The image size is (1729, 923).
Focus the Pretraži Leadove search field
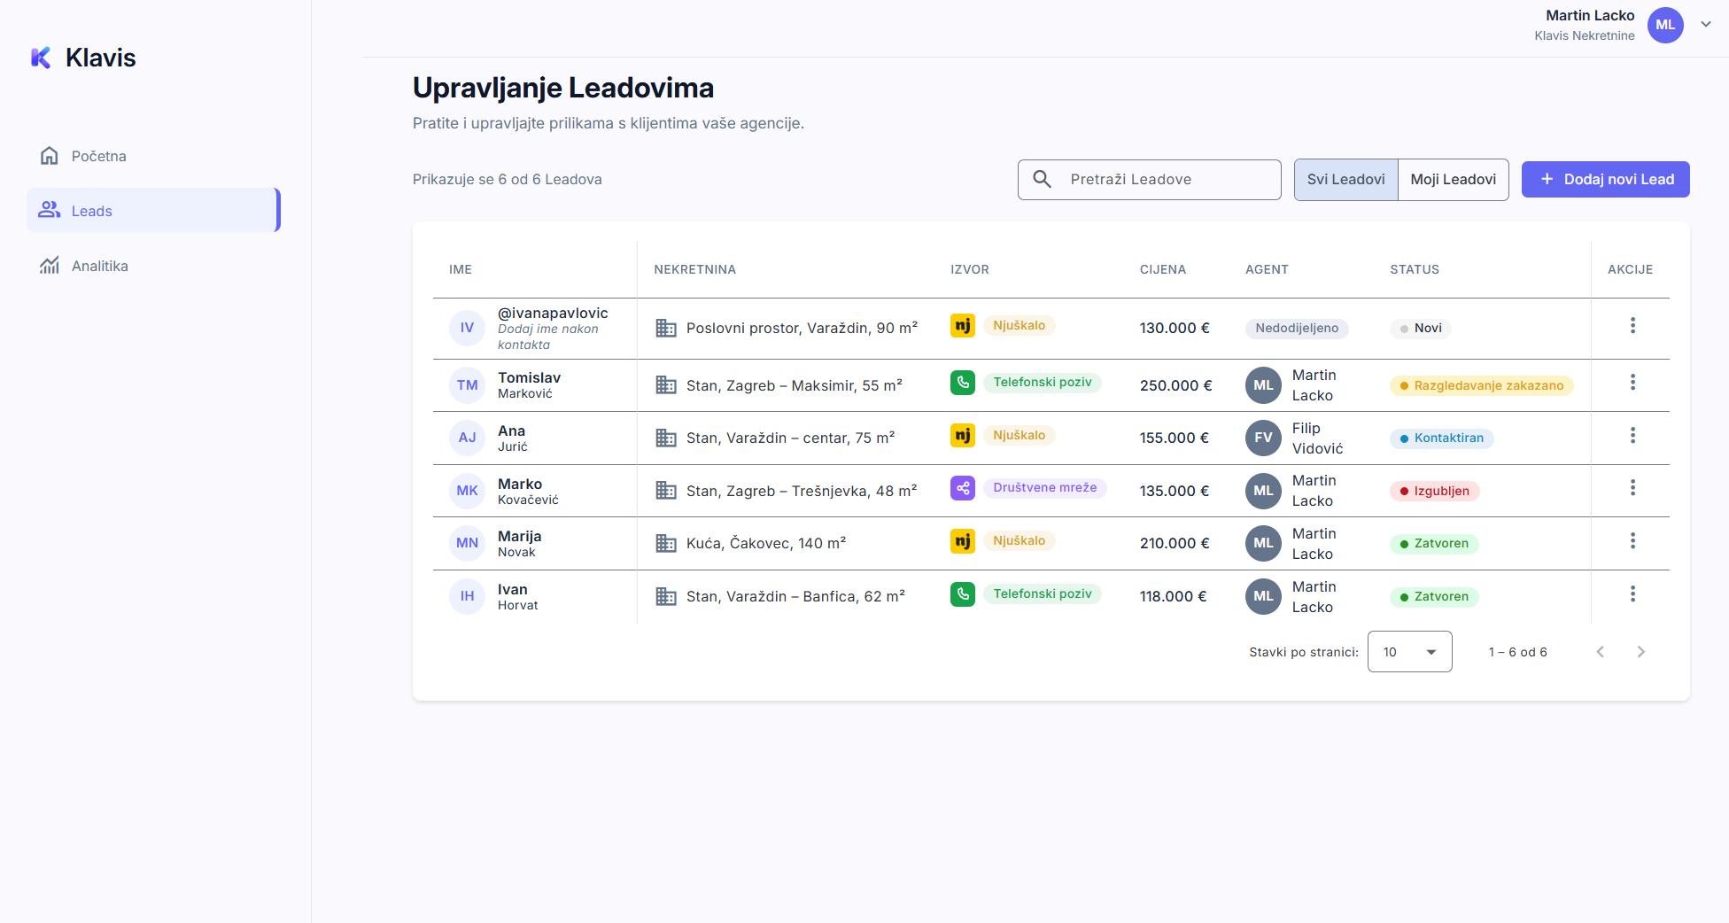coord(1149,180)
